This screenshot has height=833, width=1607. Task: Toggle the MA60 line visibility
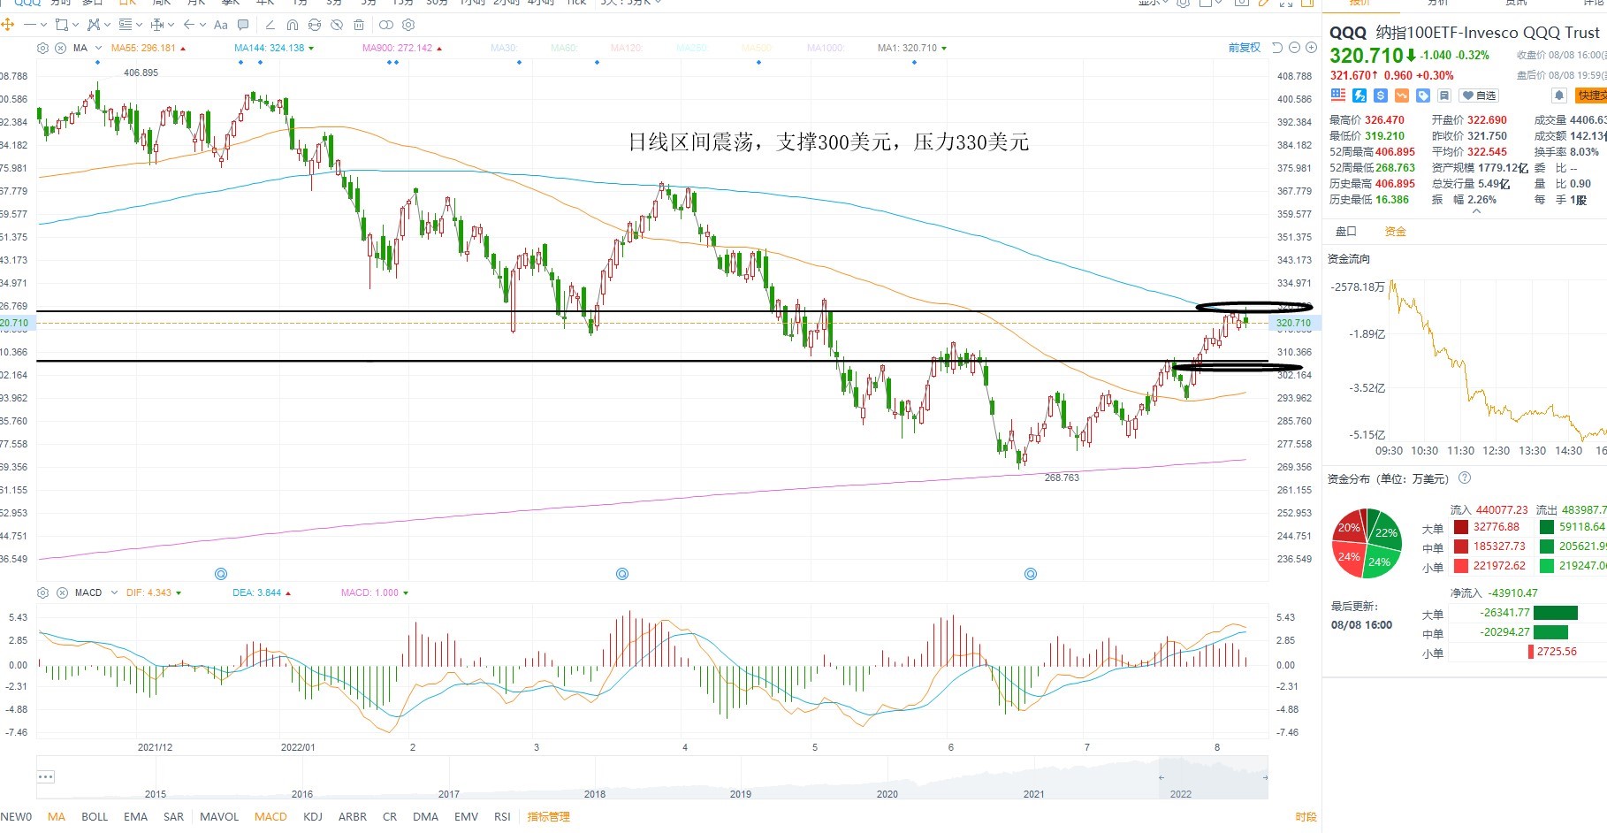[x=564, y=48]
